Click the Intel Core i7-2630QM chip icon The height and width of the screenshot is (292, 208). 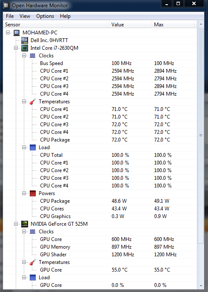(25, 48)
